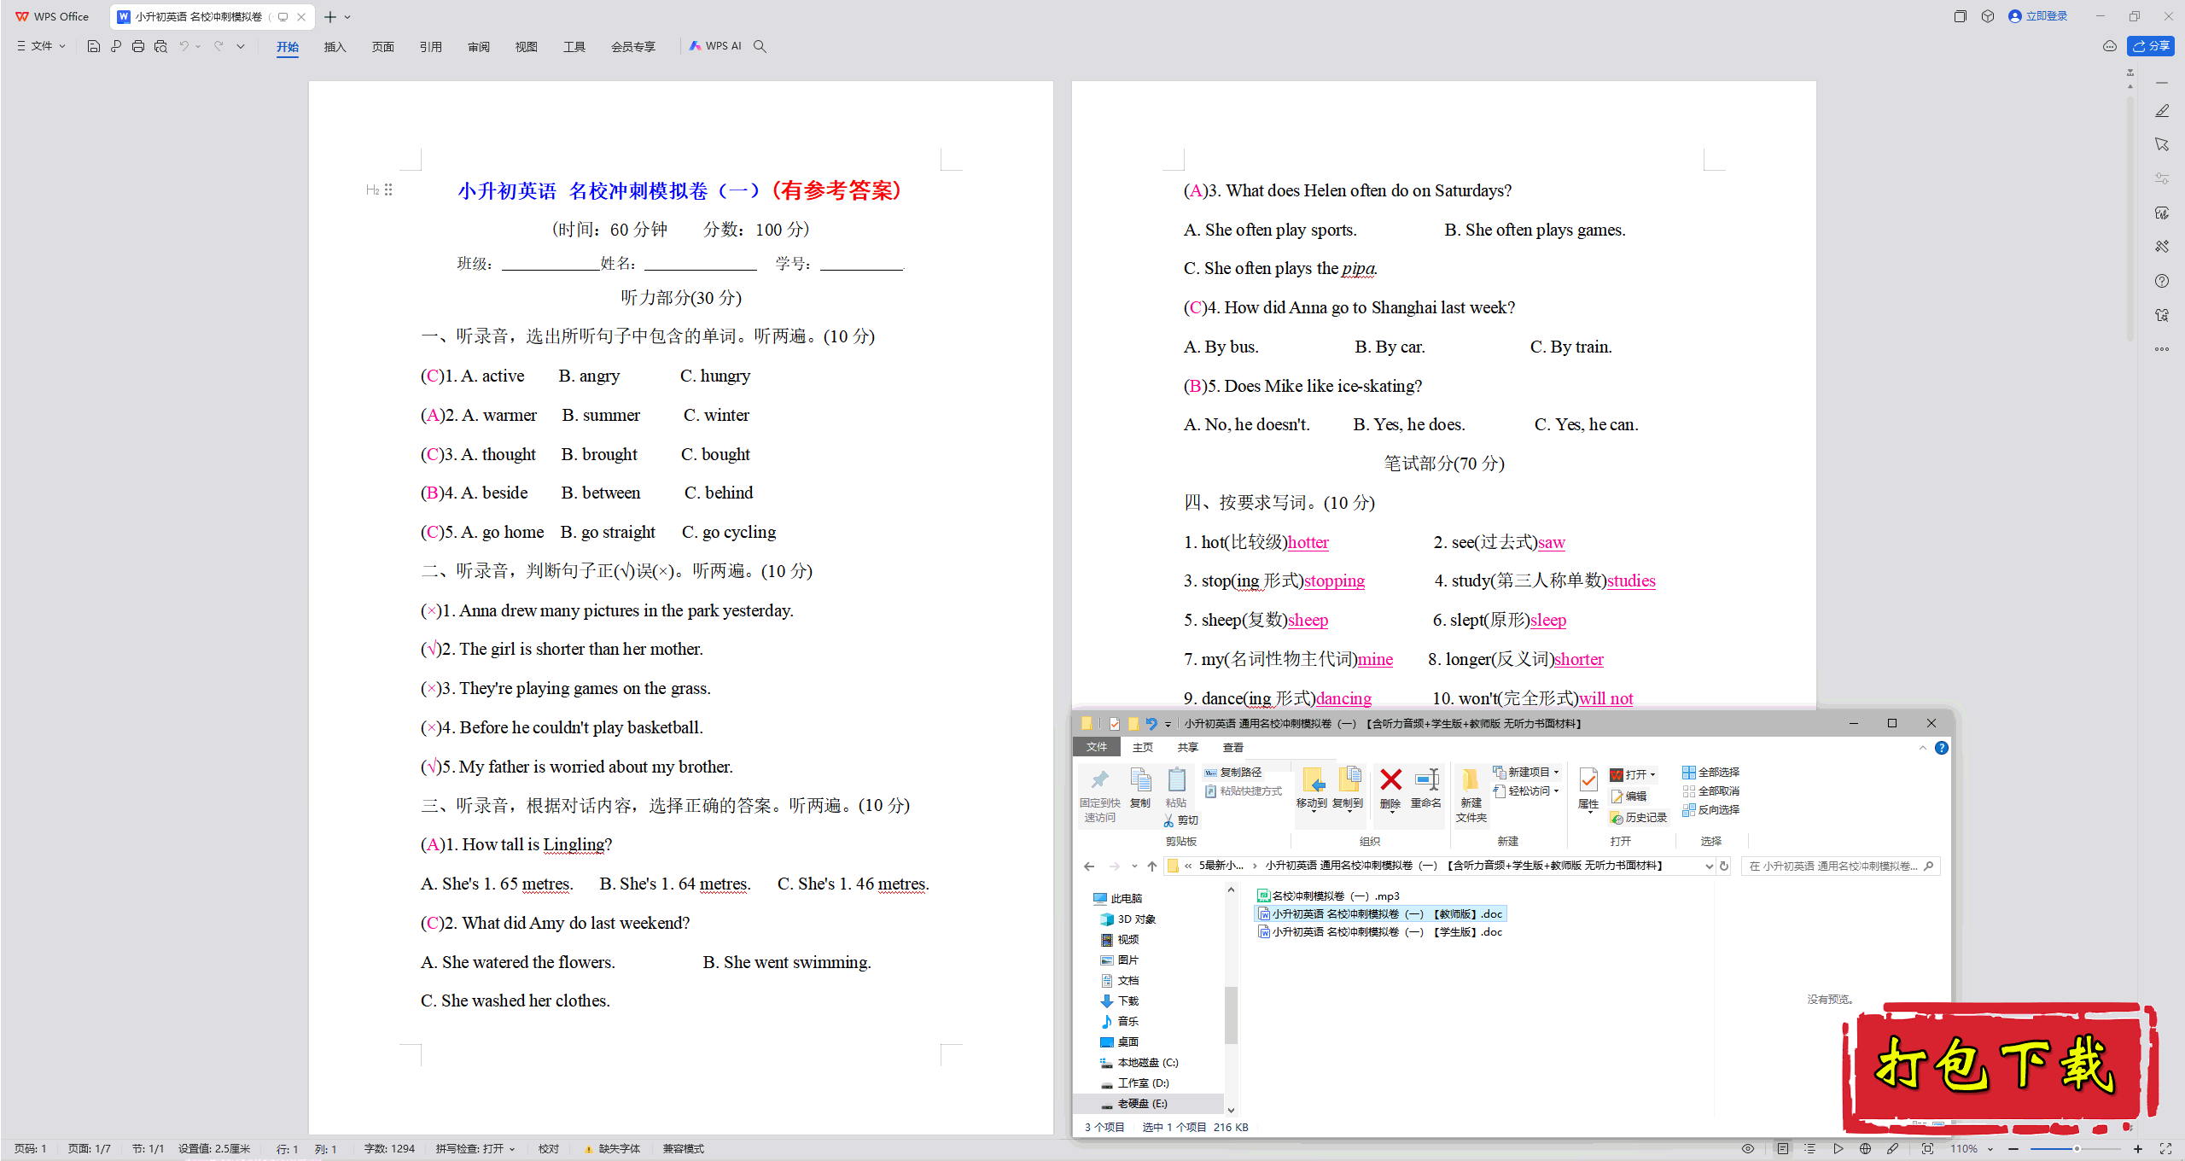
Task: Click the WPS print icon
Action: tap(138, 46)
